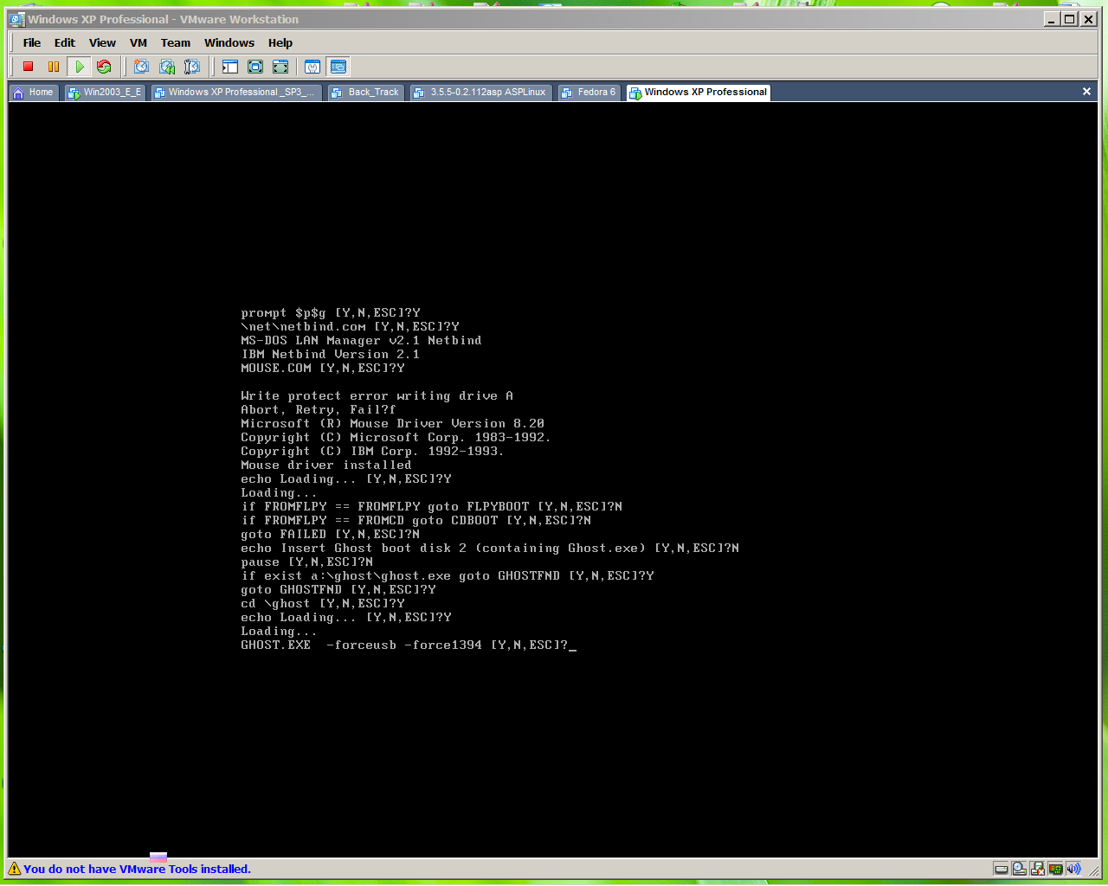Show the summary view icon
The height and width of the screenshot is (886, 1108).
[312, 67]
